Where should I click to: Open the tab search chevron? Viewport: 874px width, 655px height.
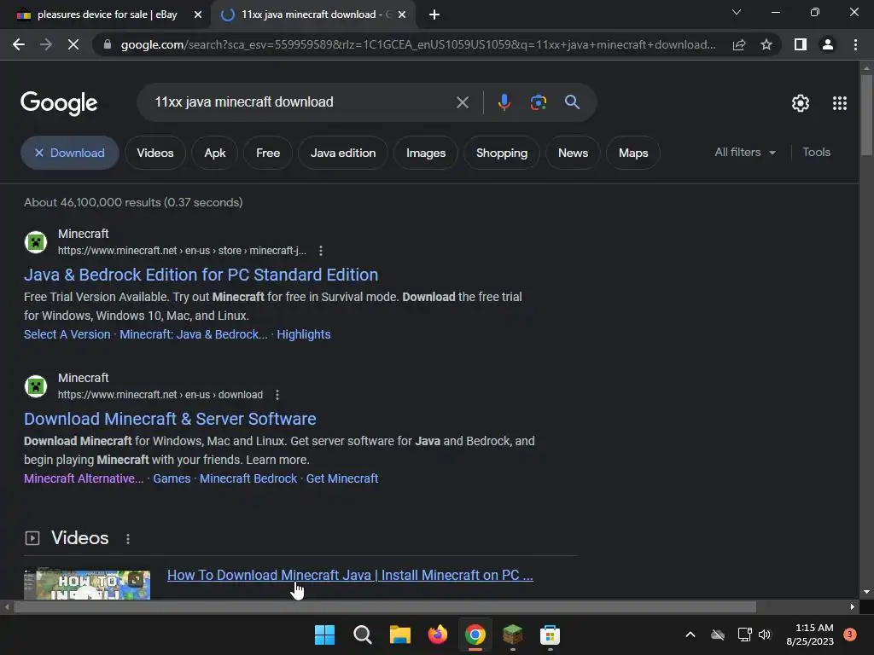coord(737,12)
